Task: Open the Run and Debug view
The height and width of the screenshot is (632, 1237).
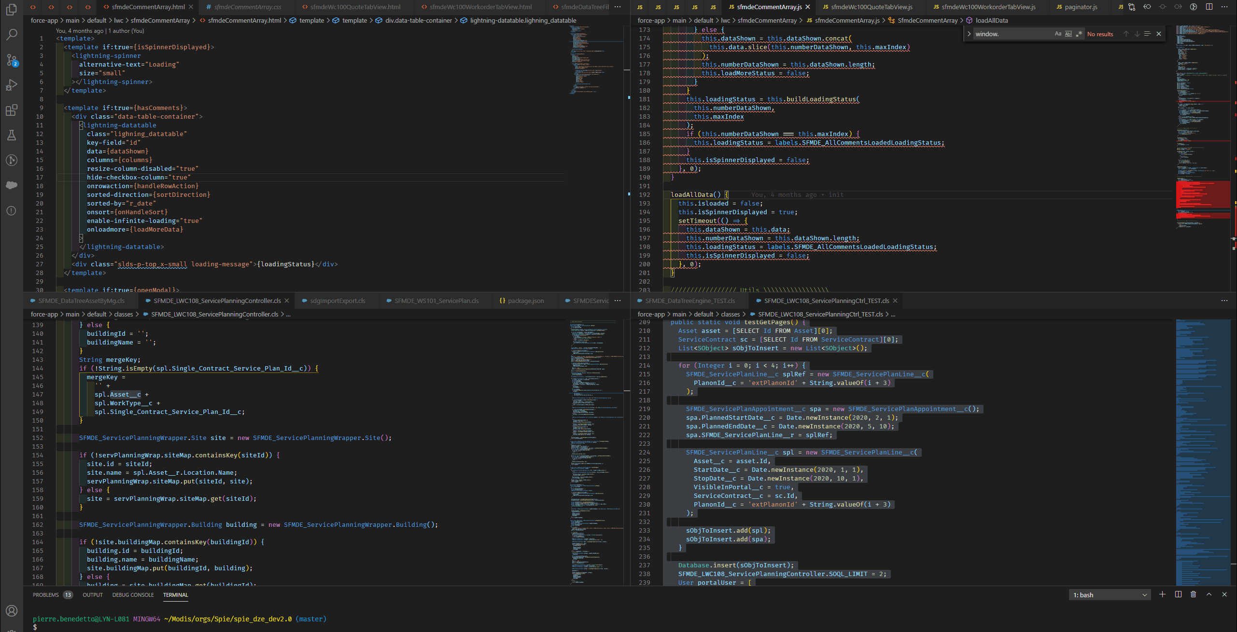Action: pos(12,85)
